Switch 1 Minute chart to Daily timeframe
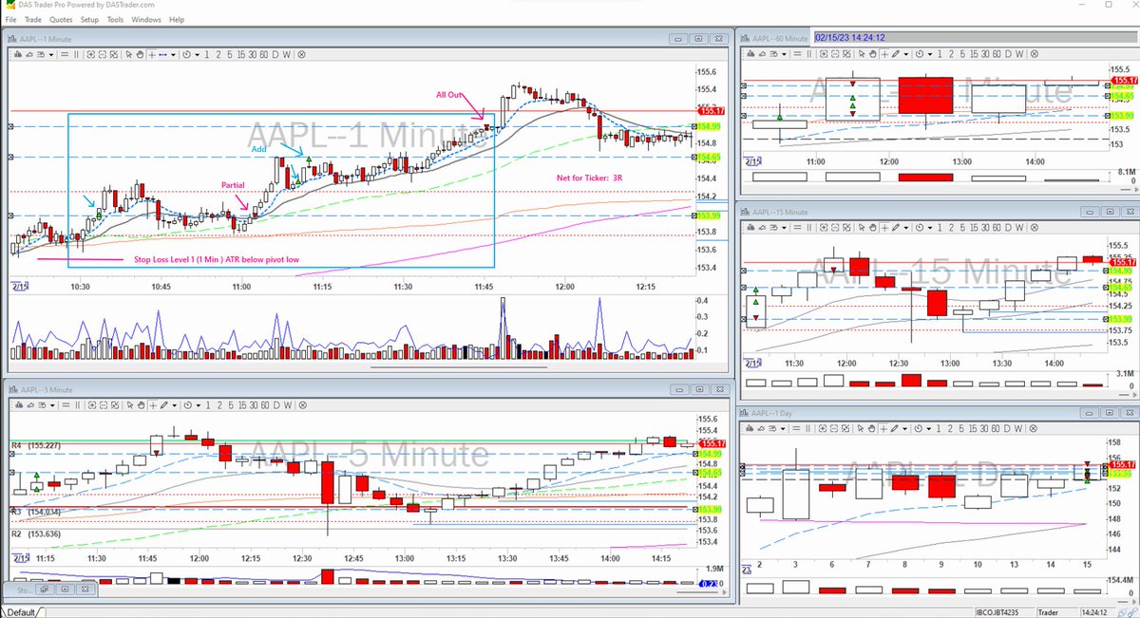This screenshot has height=618, width=1140. point(275,55)
